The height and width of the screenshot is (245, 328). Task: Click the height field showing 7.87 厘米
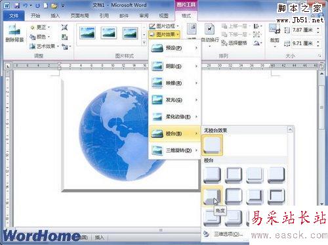303,30
